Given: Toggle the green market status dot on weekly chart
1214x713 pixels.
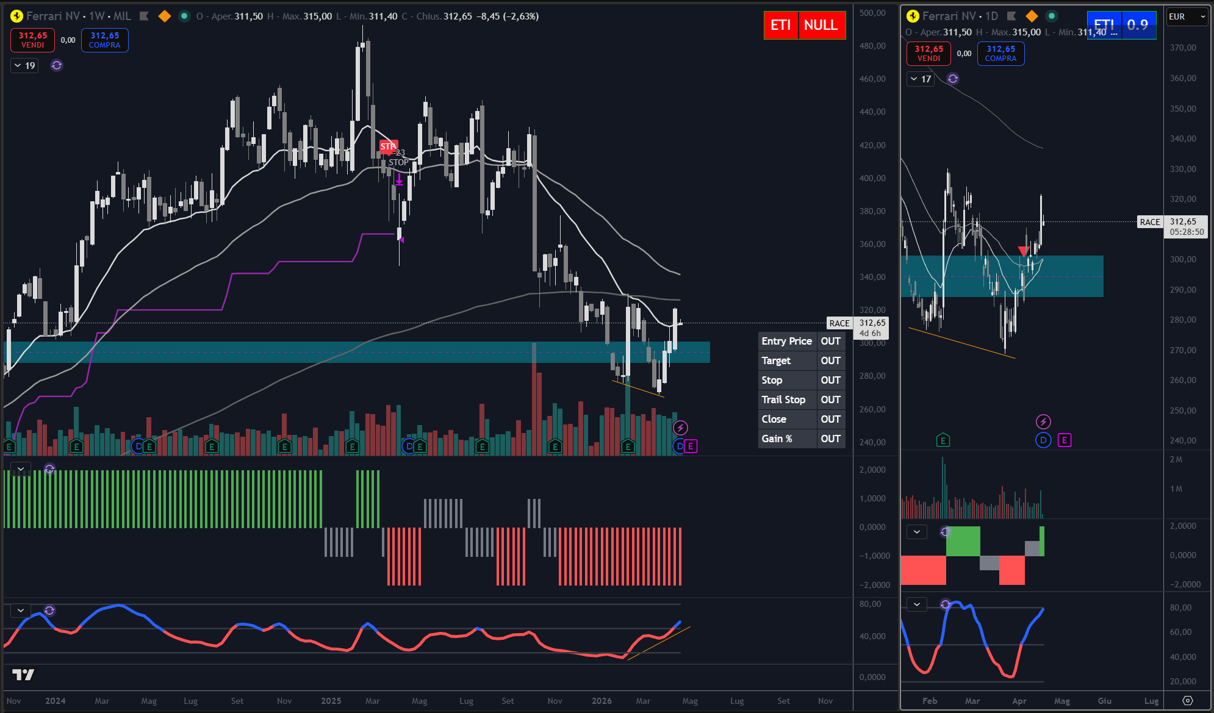Looking at the screenshot, I should (184, 16).
